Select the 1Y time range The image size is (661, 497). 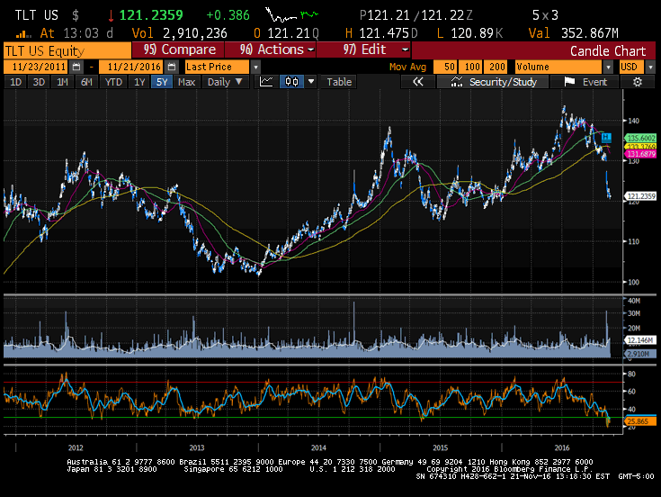pyautogui.click(x=139, y=82)
